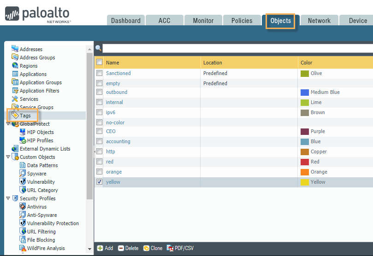Click the Anti-Spyware icon
Viewport: 373px width, 256px height.
tap(23, 215)
